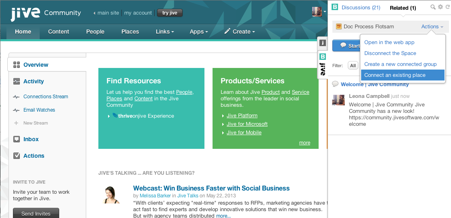The width and height of the screenshot is (451, 218).
Task: Click the Actions checkmark icon in left sidebar
Action: click(x=16, y=156)
